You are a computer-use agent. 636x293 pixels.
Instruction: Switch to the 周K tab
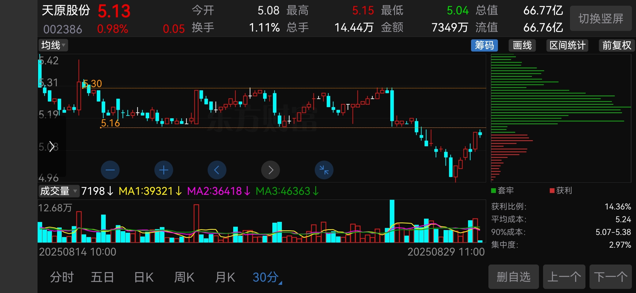pos(184,277)
